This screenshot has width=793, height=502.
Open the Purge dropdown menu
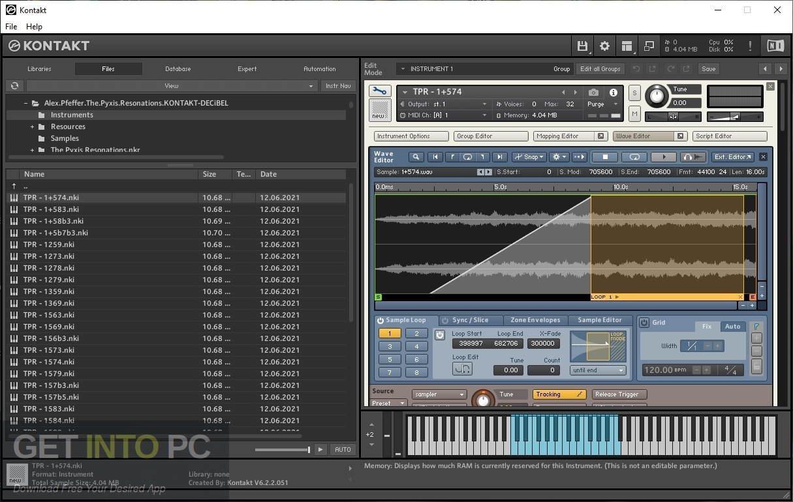(x=602, y=104)
